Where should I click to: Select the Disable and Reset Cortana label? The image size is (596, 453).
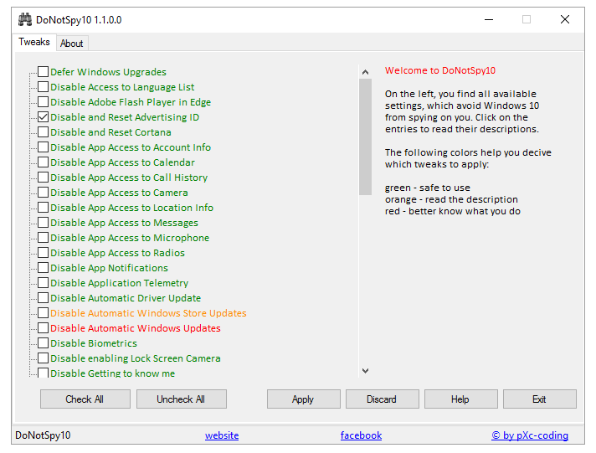[x=110, y=132]
